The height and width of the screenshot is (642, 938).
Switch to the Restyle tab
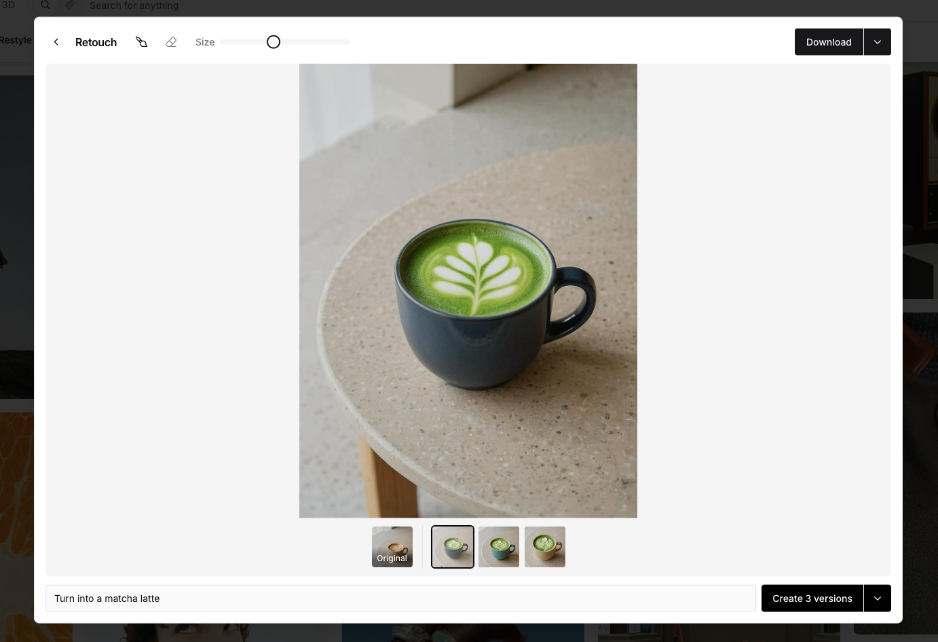click(x=16, y=40)
